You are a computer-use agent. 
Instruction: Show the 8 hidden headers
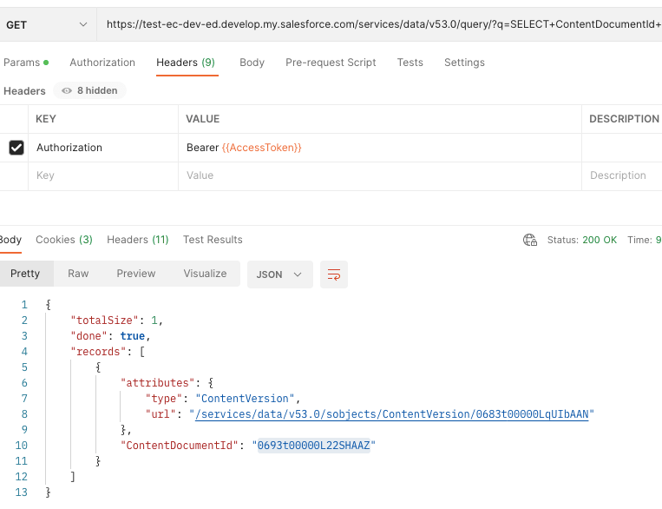tap(89, 90)
